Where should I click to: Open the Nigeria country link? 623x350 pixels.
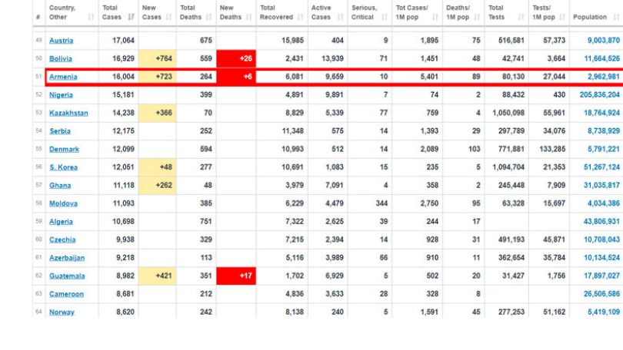(62, 94)
